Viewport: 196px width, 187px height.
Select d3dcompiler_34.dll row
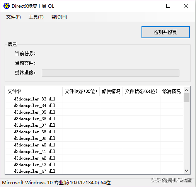click(94, 105)
